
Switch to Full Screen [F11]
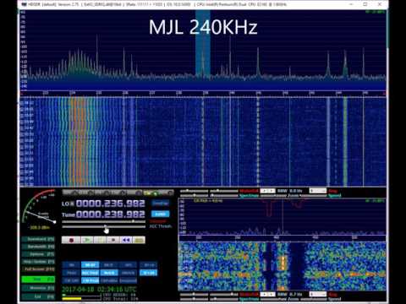[38, 269]
